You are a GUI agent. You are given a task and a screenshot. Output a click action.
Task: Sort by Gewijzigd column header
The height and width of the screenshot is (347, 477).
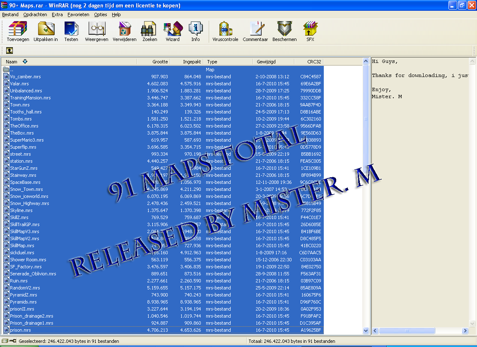tap(273, 61)
